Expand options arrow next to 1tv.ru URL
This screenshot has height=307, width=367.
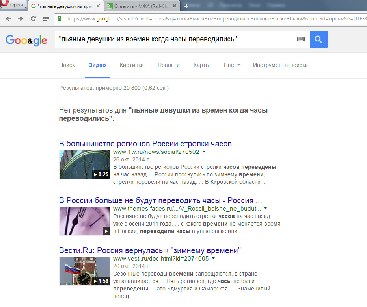tap(204, 152)
